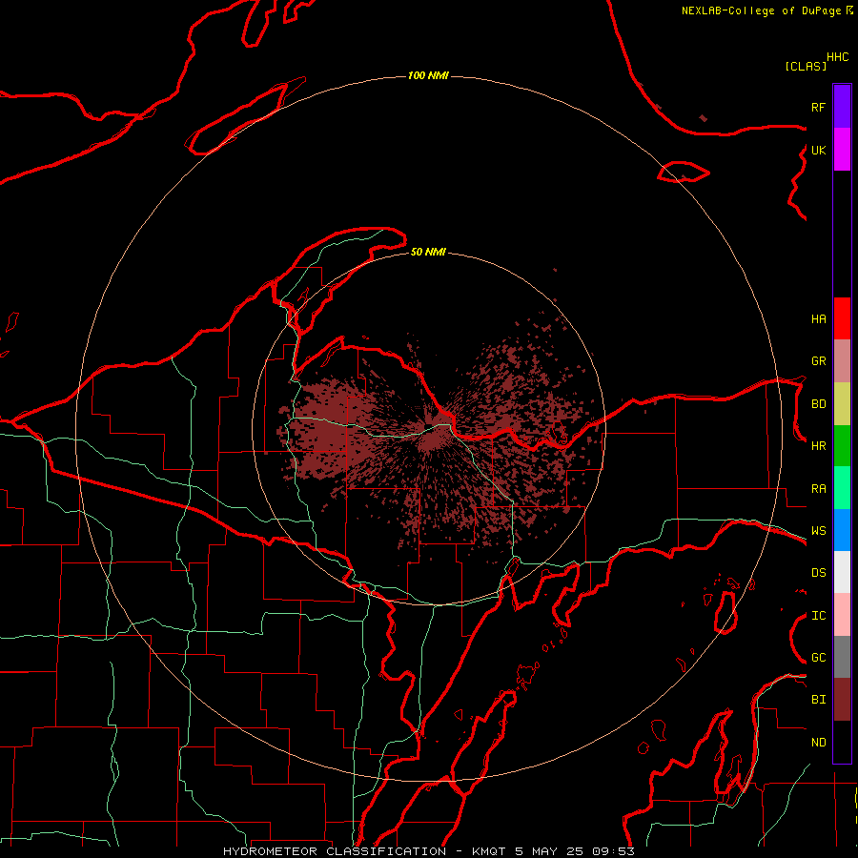
Task: Click the WS blue legend color block
Action: coord(842,530)
